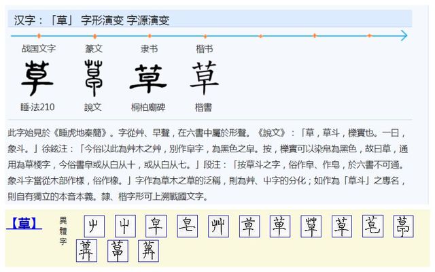
Task: Click the 隶书 clerical script glyph image
Action: pos(148,78)
